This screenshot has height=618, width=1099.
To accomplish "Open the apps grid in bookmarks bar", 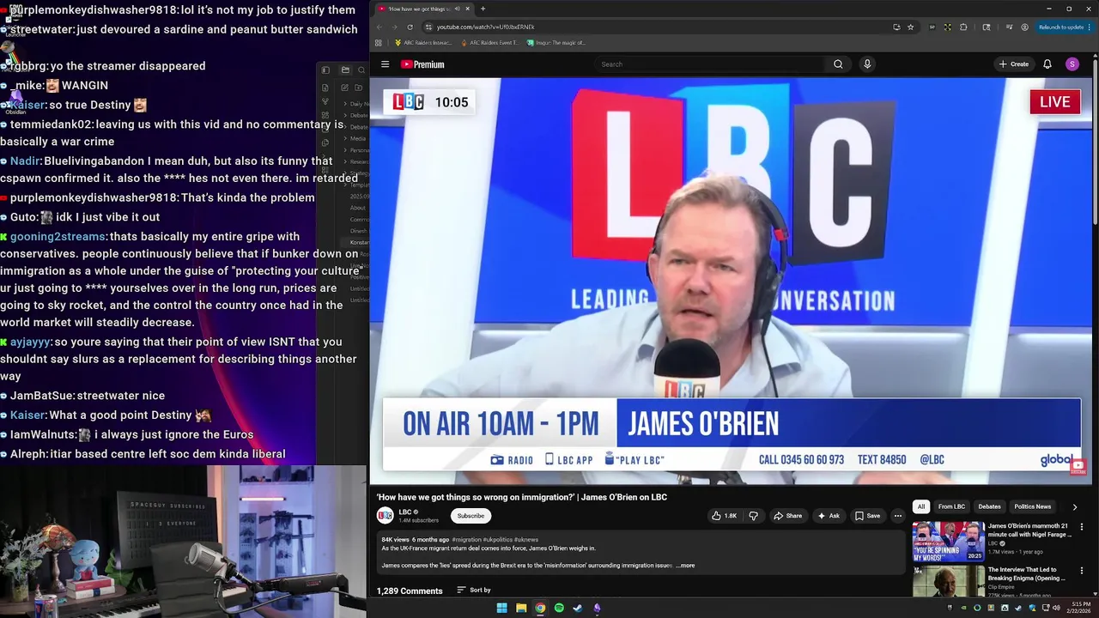I will pos(378,43).
